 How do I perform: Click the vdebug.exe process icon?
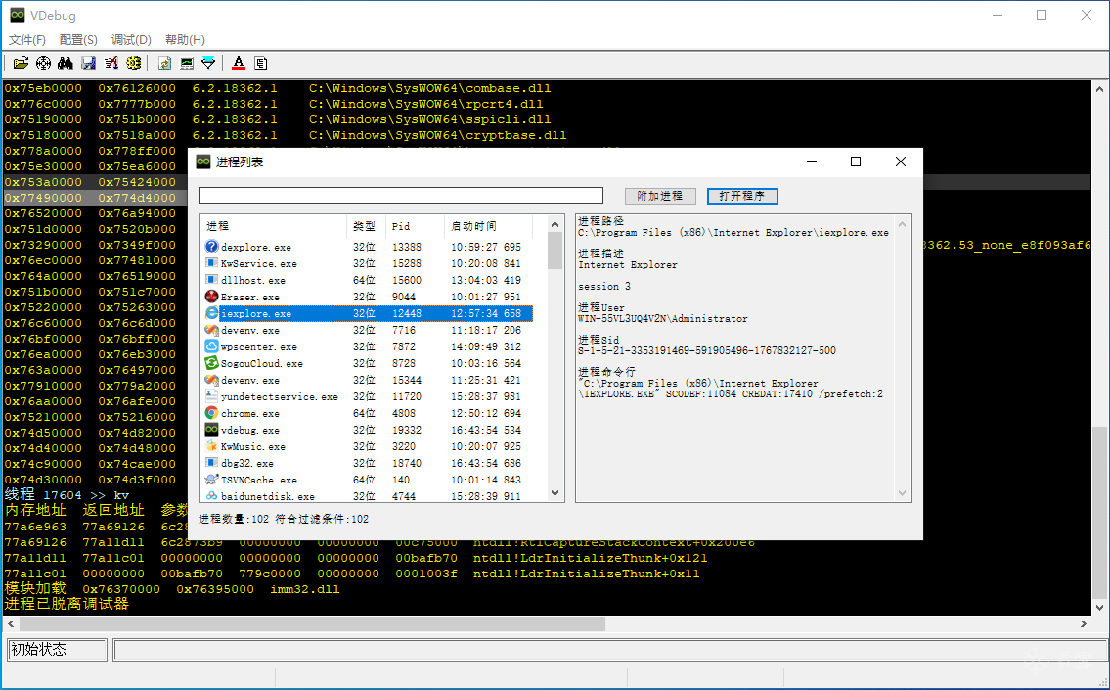point(211,430)
